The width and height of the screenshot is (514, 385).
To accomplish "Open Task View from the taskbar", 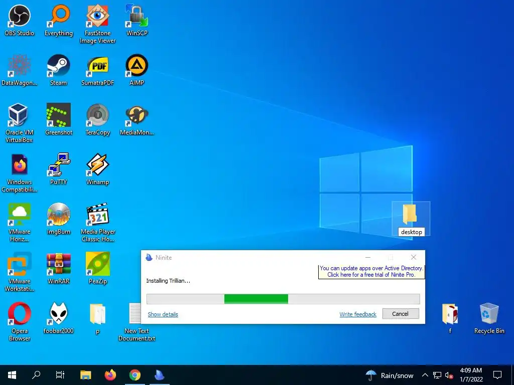I will click(x=60, y=375).
